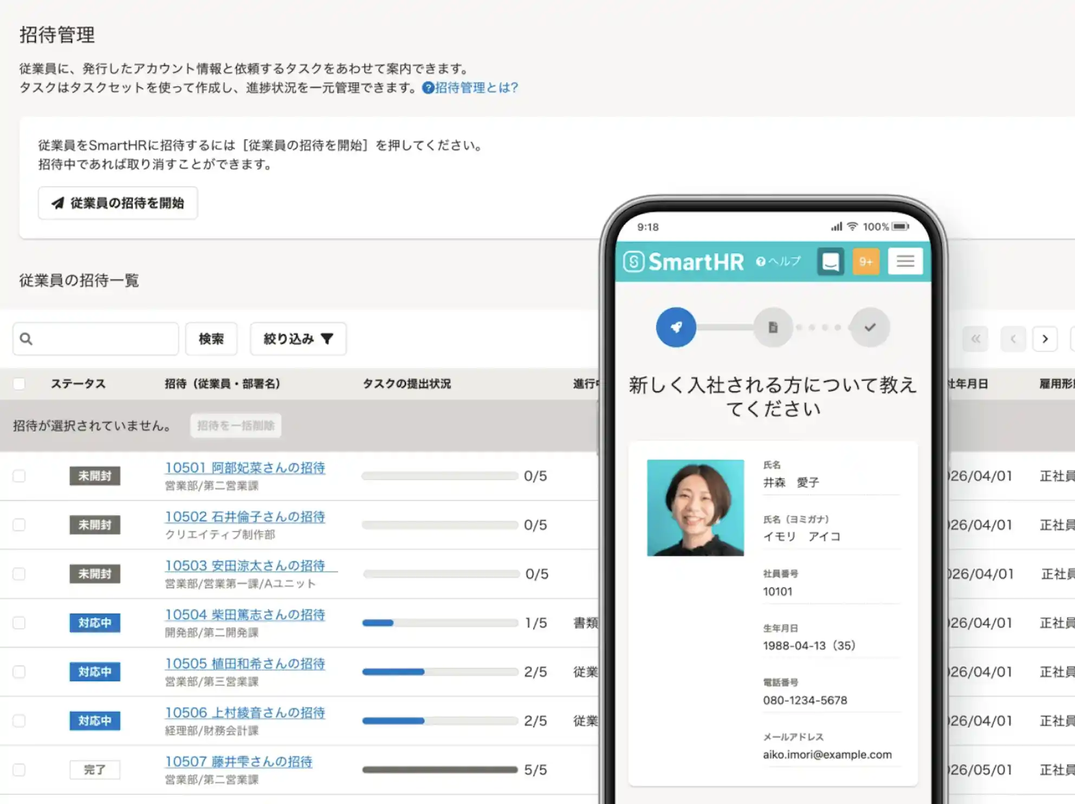Check the checkbox for invitation 10504

19,623
